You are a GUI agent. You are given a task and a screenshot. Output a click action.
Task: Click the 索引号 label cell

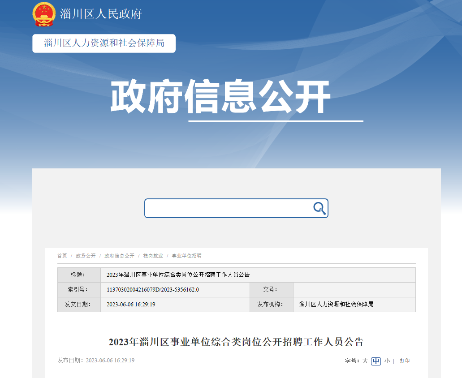(79, 290)
